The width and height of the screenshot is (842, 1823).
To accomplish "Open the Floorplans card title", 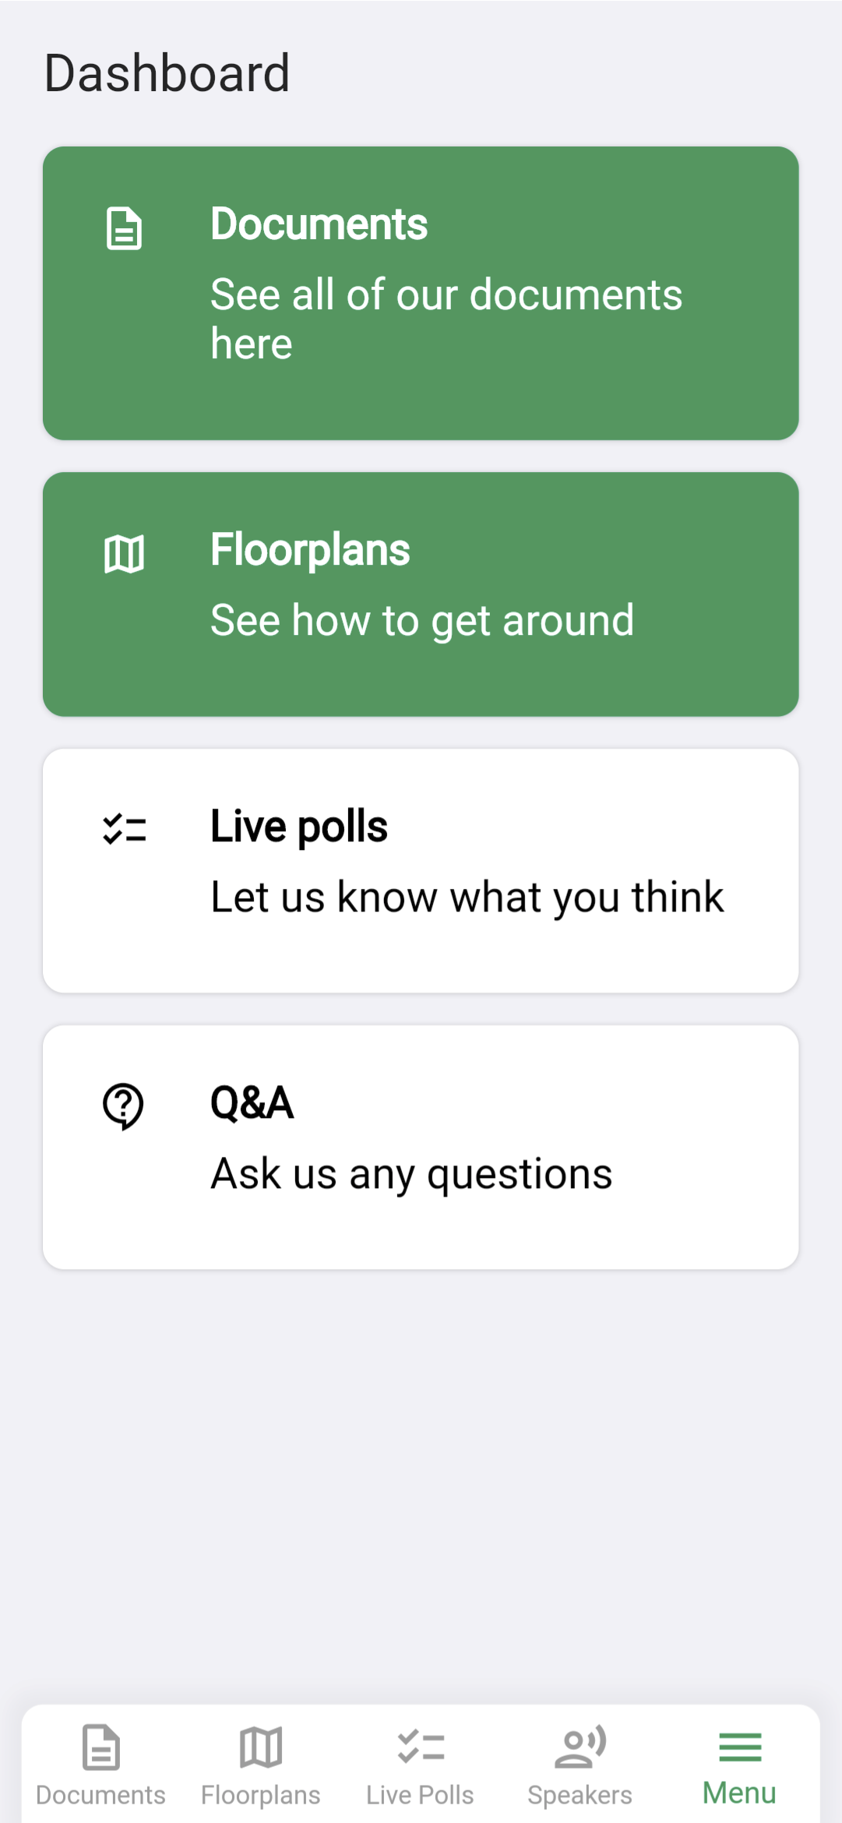I will (310, 551).
